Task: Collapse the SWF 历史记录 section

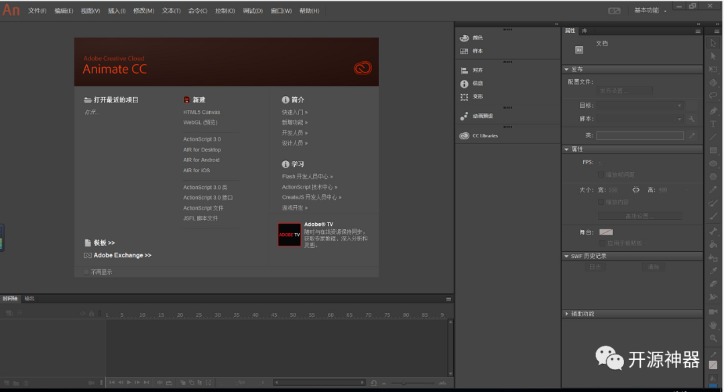Action: pos(566,256)
